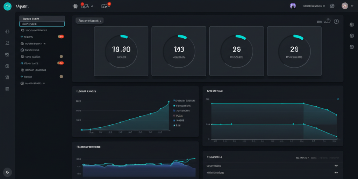
Task: Click the gauge card showing 163
Action: (x=179, y=51)
